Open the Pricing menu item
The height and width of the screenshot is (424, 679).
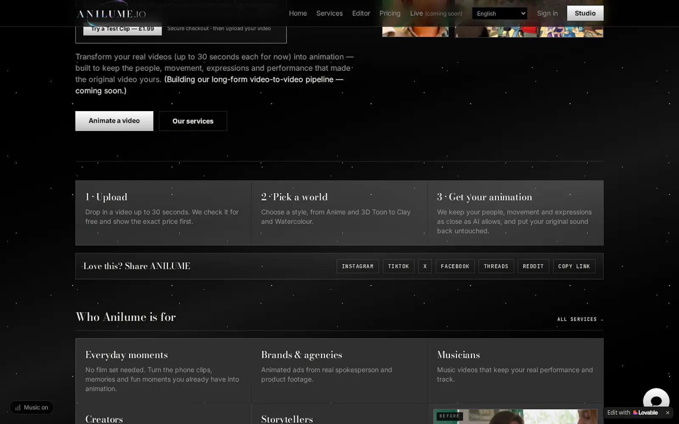tap(390, 13)
